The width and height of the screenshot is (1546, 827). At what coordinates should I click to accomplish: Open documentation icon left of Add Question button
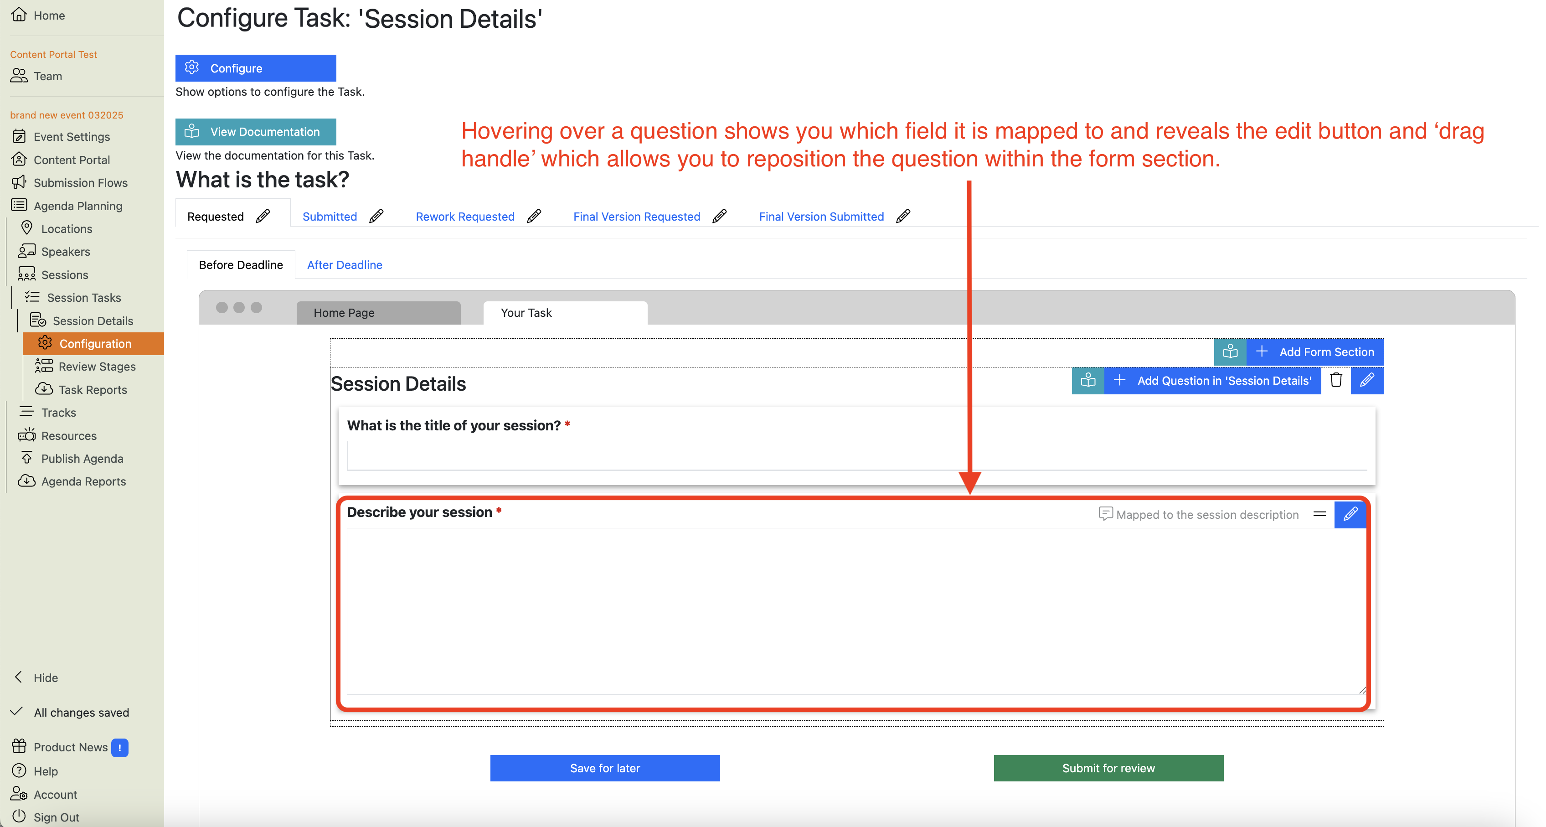(x=1088, y=381)
